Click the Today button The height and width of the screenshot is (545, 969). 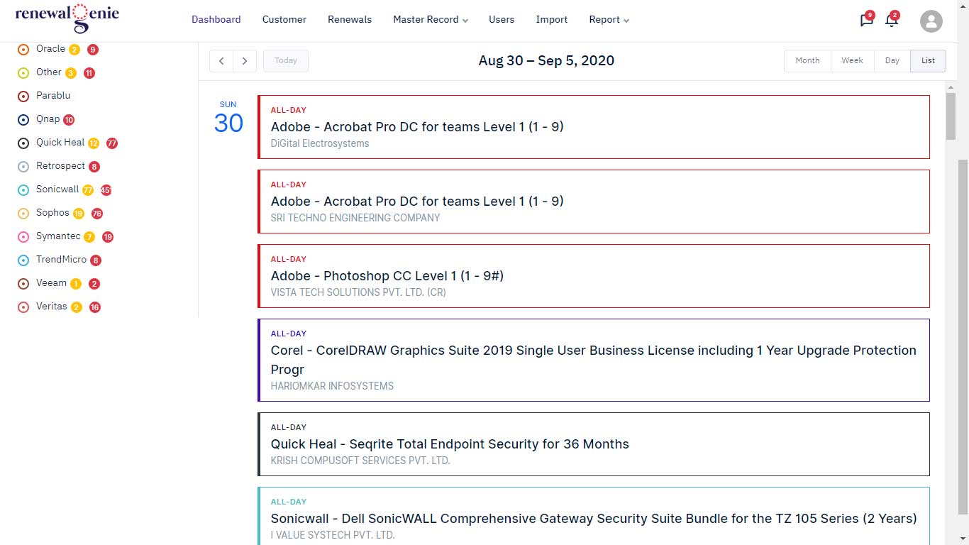point(286,61)
